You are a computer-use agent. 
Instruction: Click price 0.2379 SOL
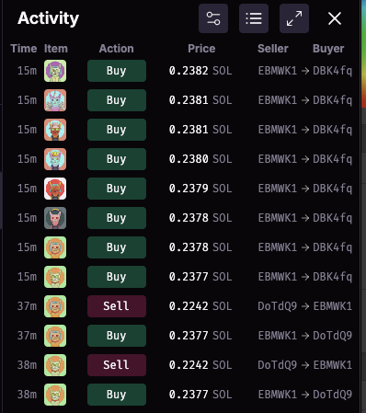pos(200,189)
